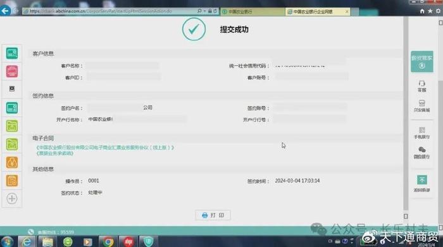This screenshot has height=247, width=443.
Task: Open the 票据业务承诺函 link
Action: [x=55, y=154]
